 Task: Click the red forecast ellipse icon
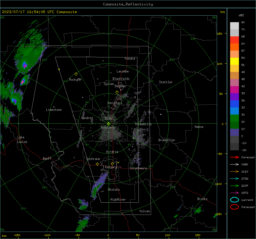tap(234, 207)
